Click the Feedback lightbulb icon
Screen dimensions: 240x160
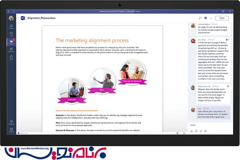pyautogui.click(x=11, y=122)
